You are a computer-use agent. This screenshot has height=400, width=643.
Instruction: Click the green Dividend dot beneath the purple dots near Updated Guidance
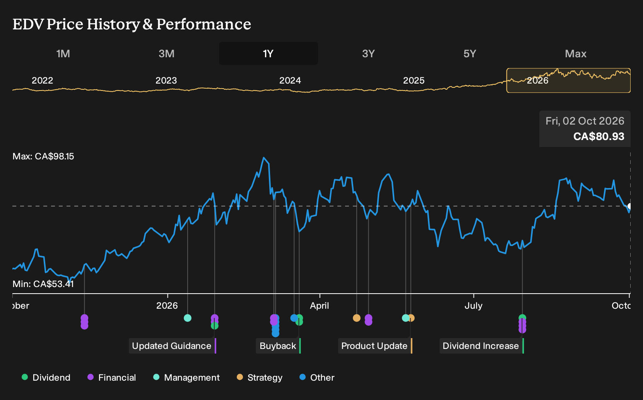coord(215,326)
